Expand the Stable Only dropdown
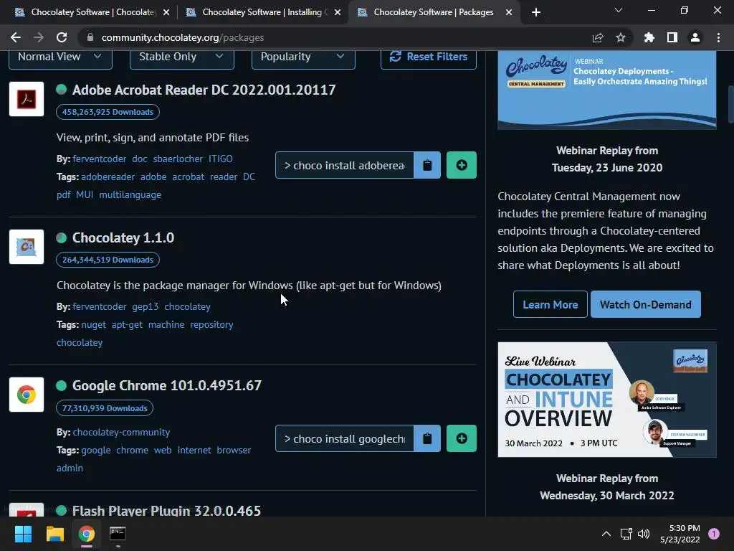The height and width of the screenshot is (551, 734). click(181, 57)
